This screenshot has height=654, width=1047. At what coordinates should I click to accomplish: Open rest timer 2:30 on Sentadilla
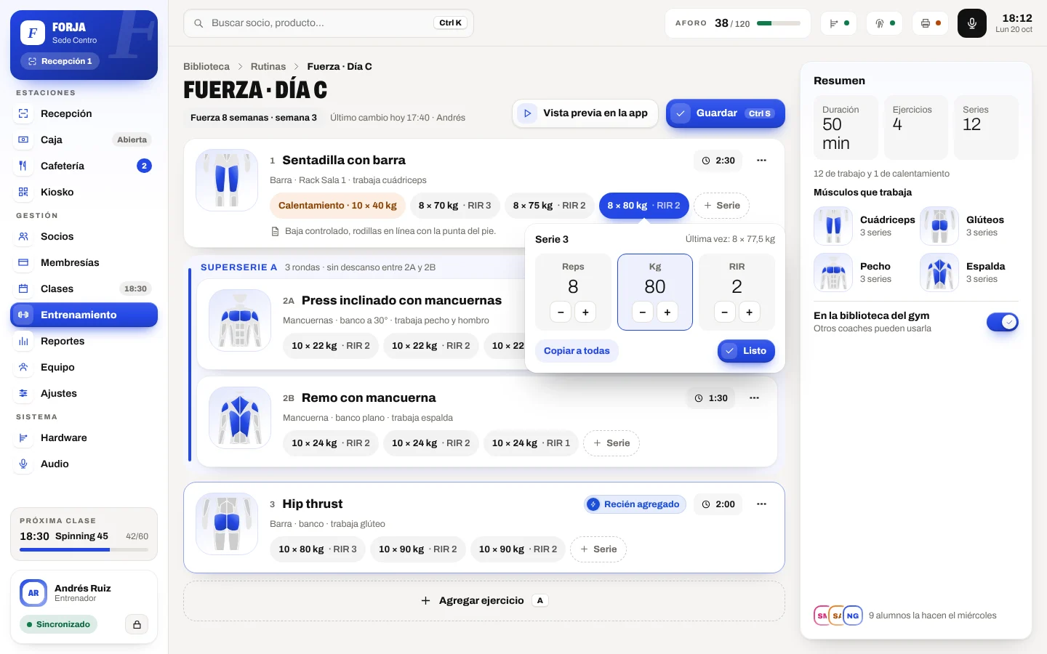pyautogui.click(x=718, y=161)
